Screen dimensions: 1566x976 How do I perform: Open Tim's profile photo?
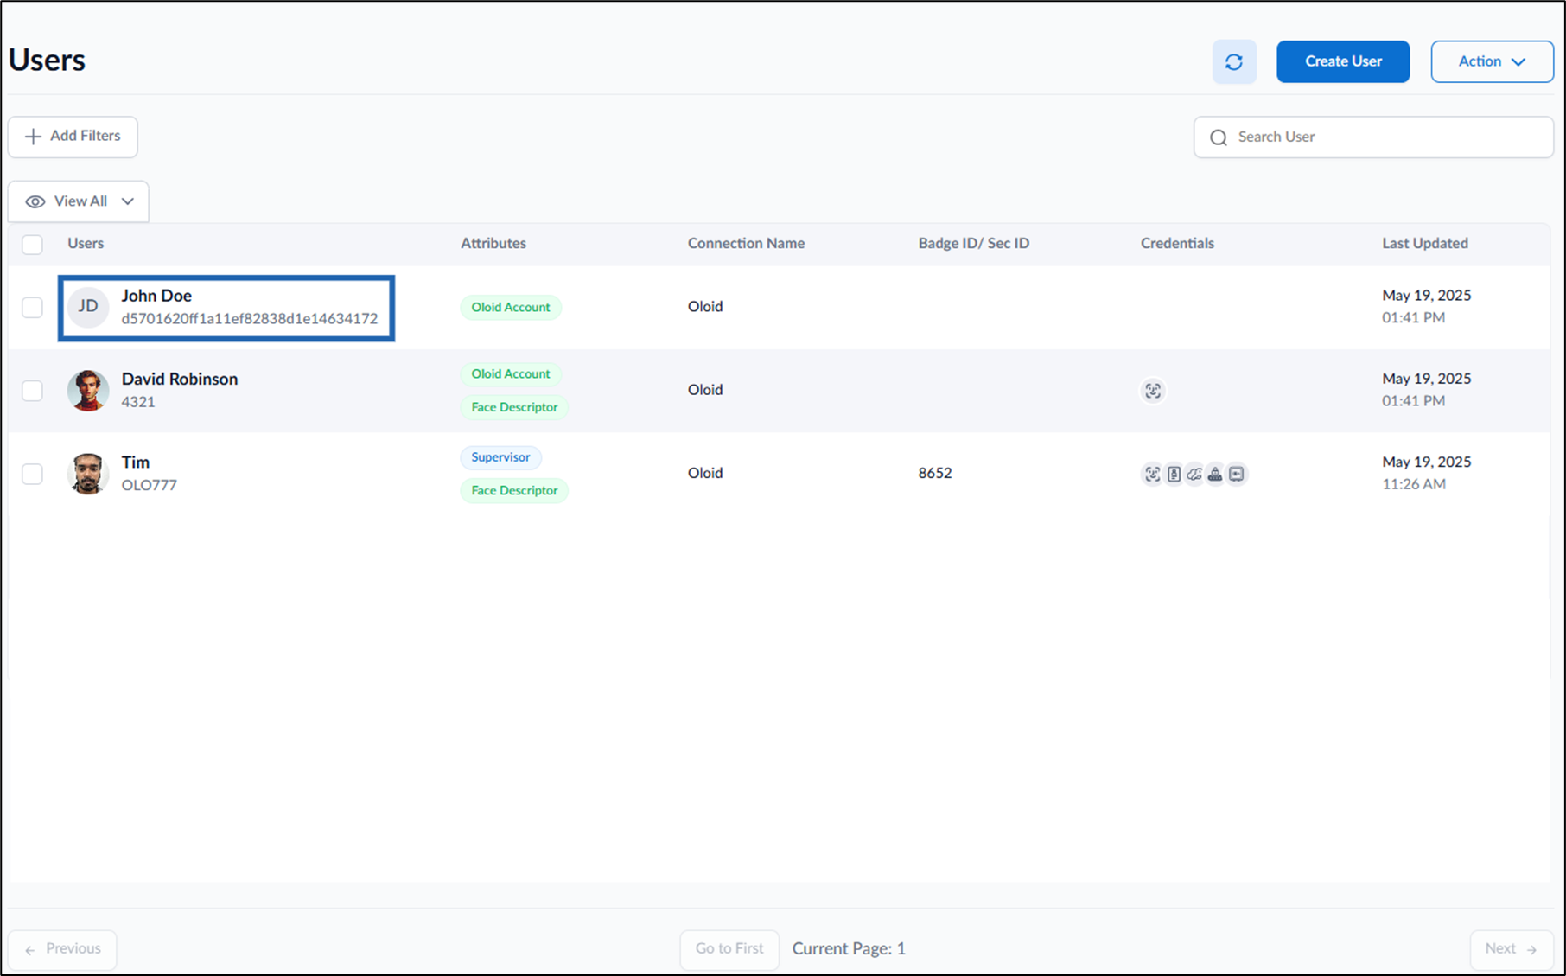click(88, 474)
